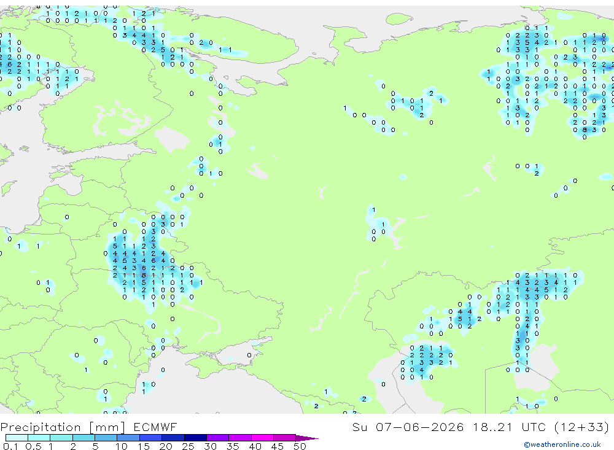Select the date 'Su 07-06-2026' text
The image size is (614, 450).
tap(408, 427)
